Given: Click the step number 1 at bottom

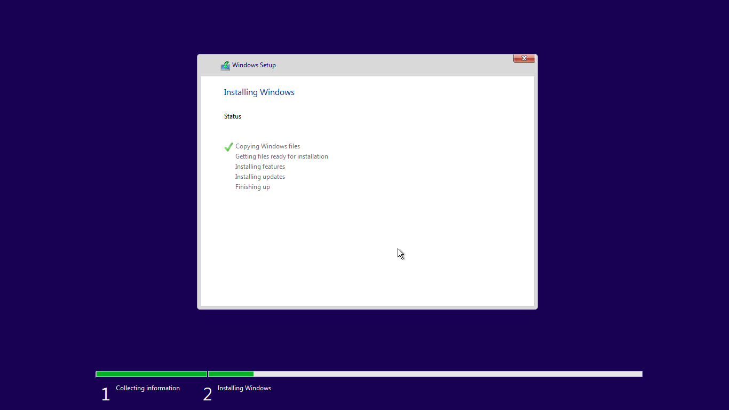Looking at the screenshot, I should (x=106, y=395).
